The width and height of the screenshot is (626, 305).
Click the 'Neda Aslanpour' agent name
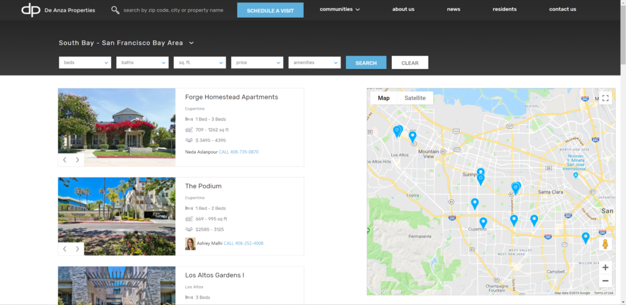tap(202, 152)
